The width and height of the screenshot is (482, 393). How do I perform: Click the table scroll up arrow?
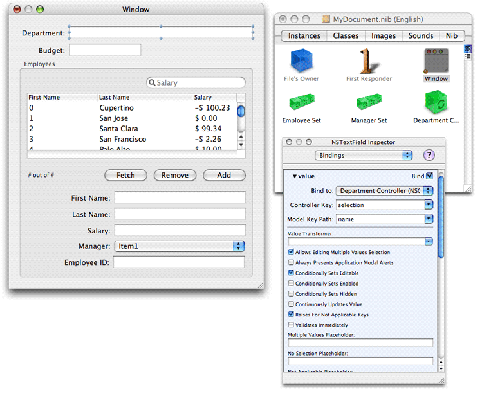click(241, 136)
